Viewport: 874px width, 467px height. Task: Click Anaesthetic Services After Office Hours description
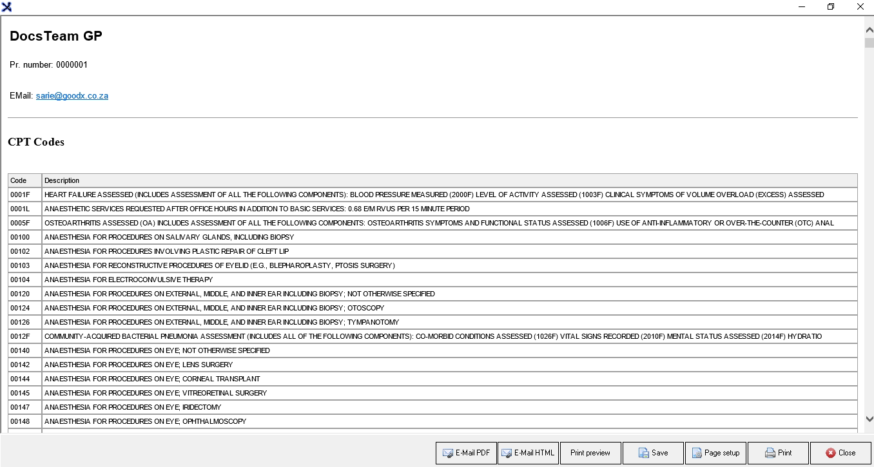(x=450, y=209)
